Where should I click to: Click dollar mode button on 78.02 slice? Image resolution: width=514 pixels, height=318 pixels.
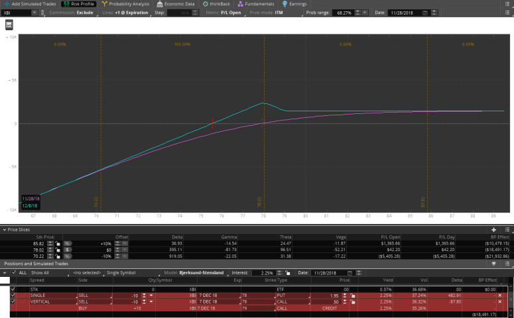point(68,250)
